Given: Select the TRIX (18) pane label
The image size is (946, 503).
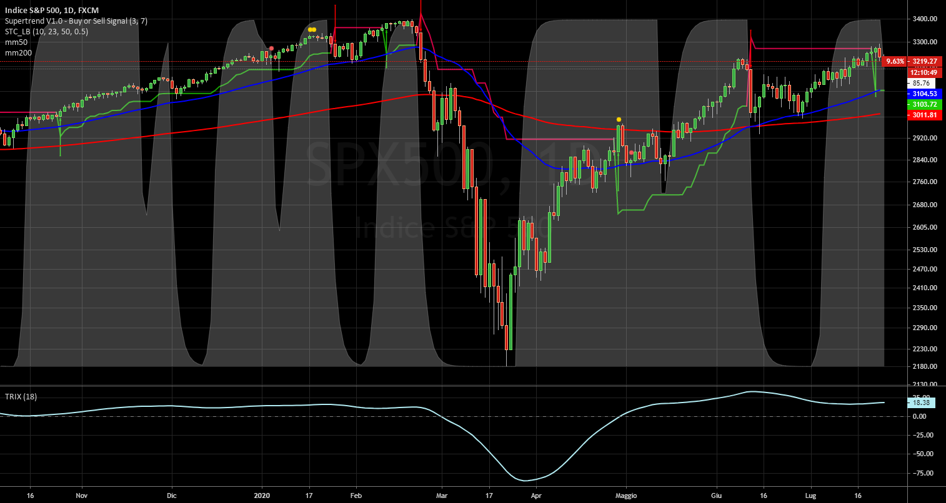Looking at the screenshot, I should tap(21, 396).
